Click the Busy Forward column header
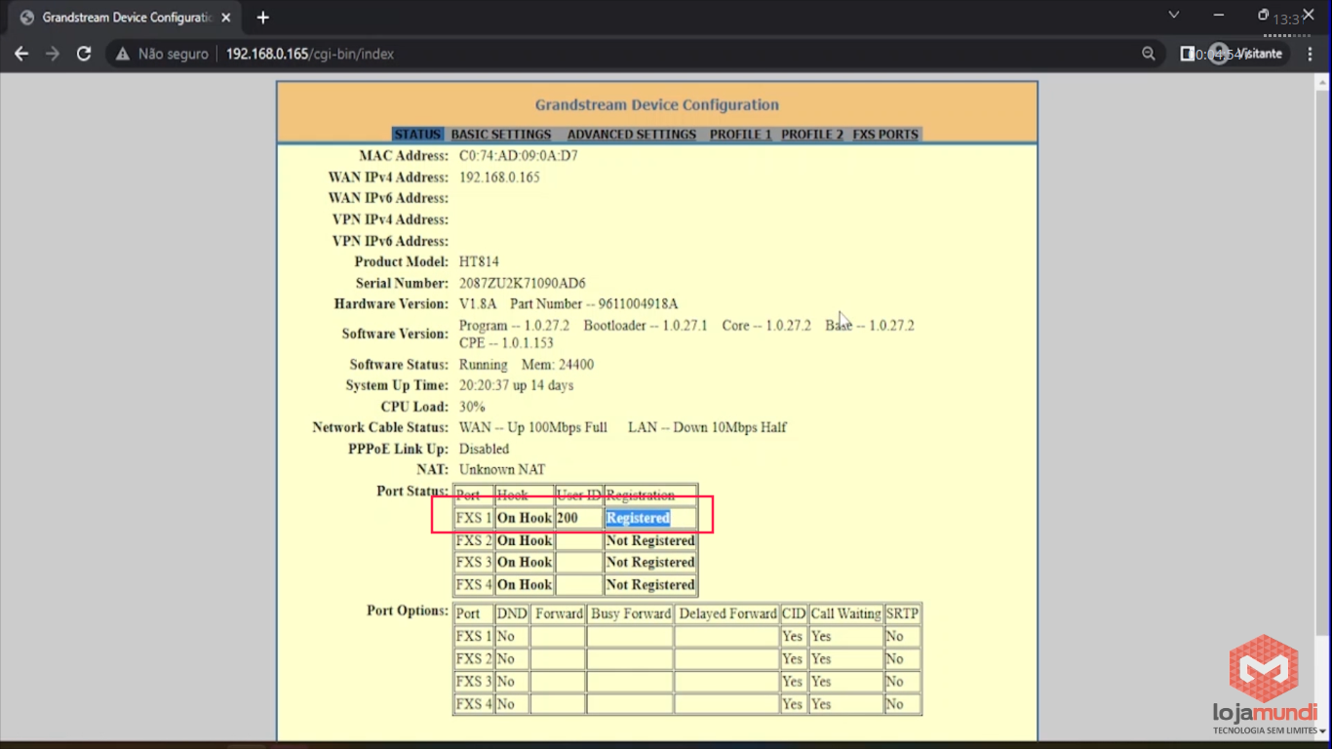 631,613
